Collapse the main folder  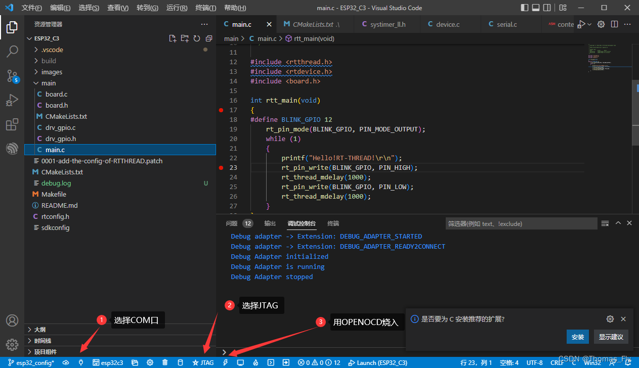click(120, 83)
